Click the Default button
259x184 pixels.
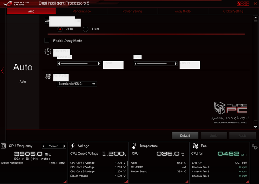[x=185, y=135]
